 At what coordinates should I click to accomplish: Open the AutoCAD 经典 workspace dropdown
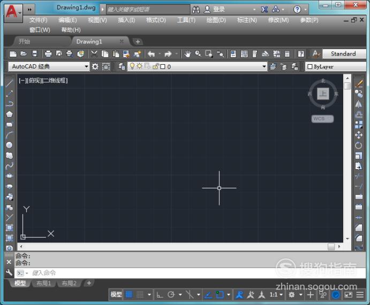48,67
